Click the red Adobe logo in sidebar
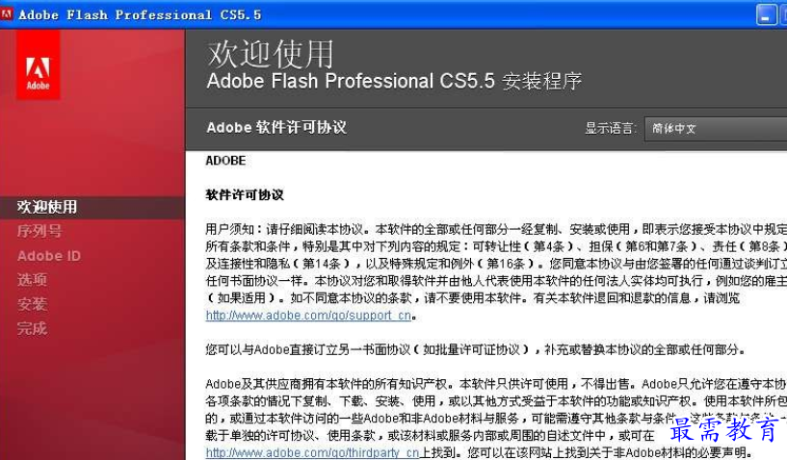This screenshot has width=787, height=460. tap(39, 64)
